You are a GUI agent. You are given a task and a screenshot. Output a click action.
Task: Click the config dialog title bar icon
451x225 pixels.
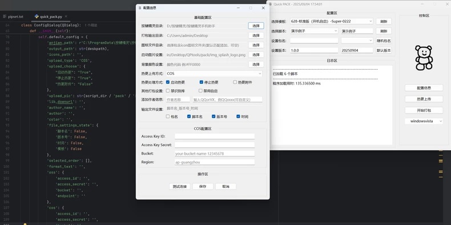coord(140,8)
